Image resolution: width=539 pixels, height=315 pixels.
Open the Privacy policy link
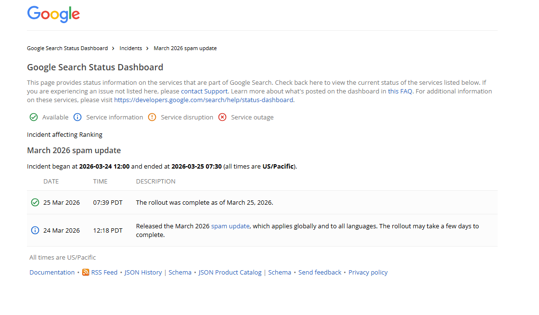click(368, 272)
